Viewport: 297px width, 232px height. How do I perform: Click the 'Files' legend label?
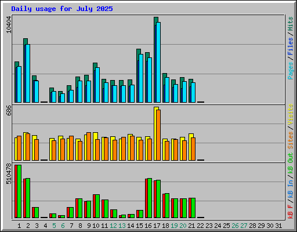pos(291,46)
